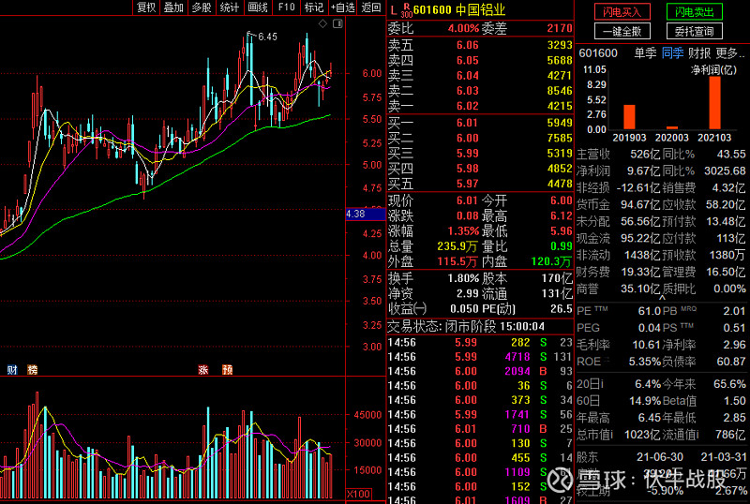Click the 4718 volume trade tick
Viewport: 750px width, 504px height.
tap(517, 357)
